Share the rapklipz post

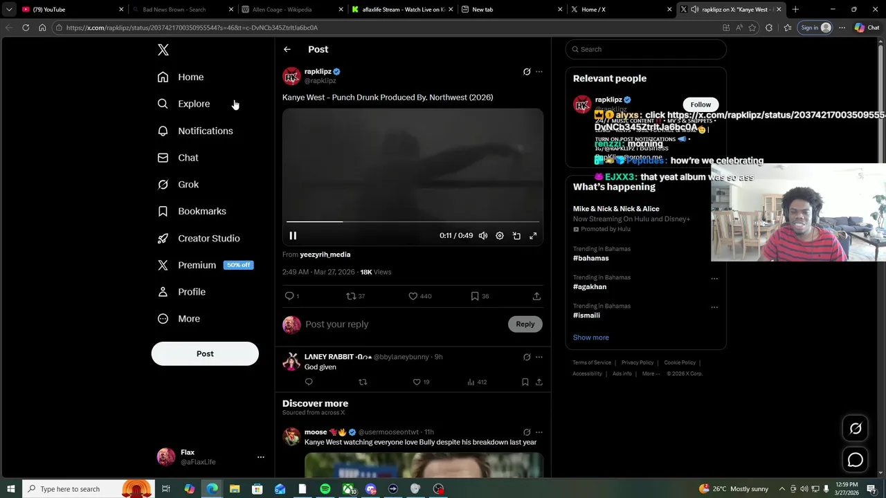pyautogui.click(x=536, y=296)
